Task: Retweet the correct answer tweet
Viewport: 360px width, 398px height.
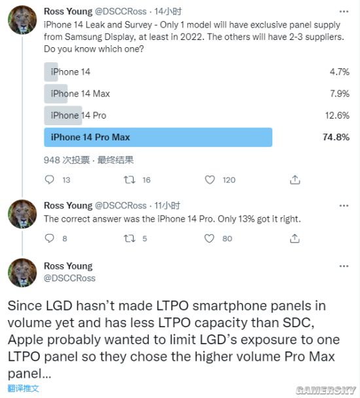Action: pyautogui.click(x=130, y=239)
